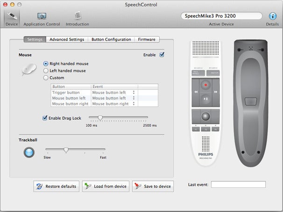Click rear trigger button on back view

[x=251, y=102]
